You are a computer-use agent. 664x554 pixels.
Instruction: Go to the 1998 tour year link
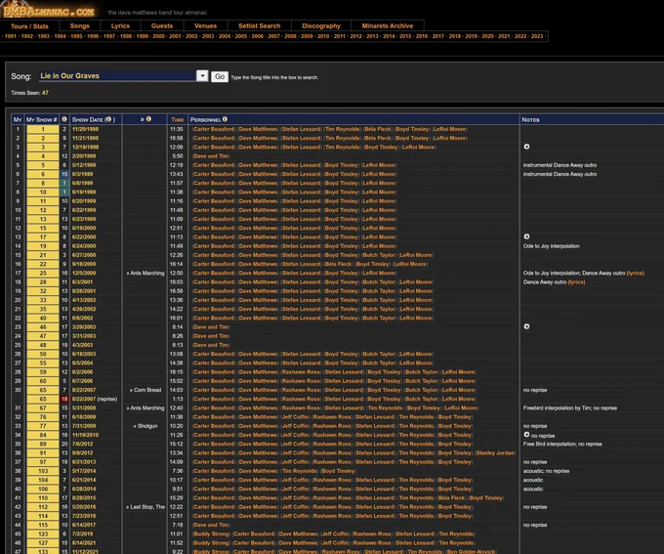point(126,36)
